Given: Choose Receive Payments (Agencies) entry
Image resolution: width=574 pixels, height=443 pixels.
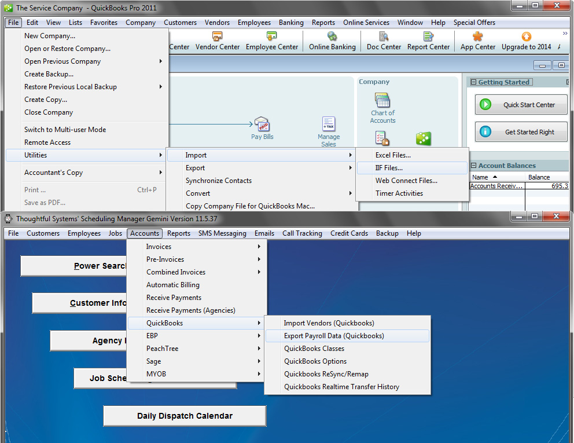Looking at the screenshot, I should 196,310.
